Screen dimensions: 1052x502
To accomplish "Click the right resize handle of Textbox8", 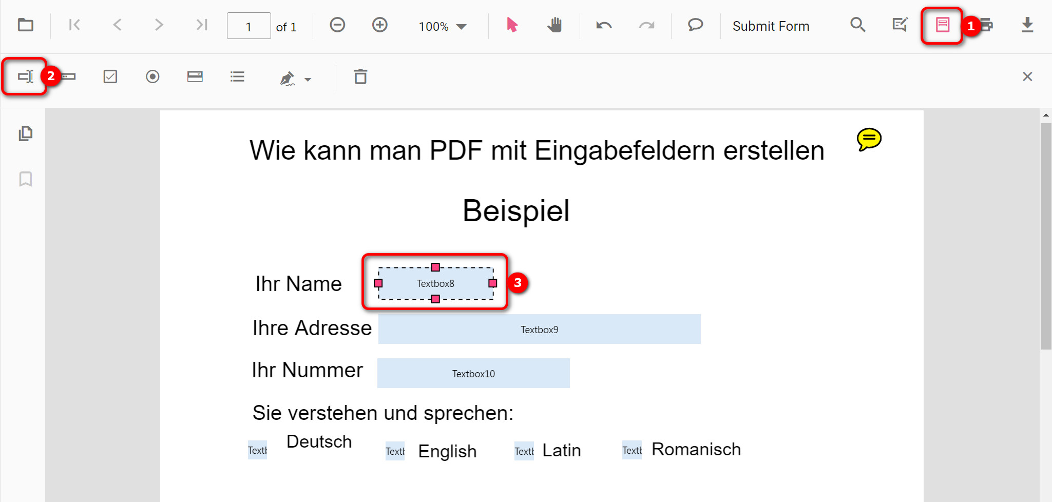I will [x=493, y=283].
